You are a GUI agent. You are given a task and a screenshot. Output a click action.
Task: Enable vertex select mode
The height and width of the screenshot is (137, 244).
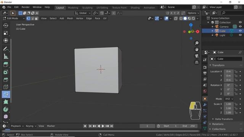pos(28,19)
